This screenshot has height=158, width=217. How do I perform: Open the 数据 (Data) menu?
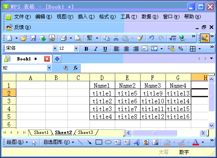[150, 17]
